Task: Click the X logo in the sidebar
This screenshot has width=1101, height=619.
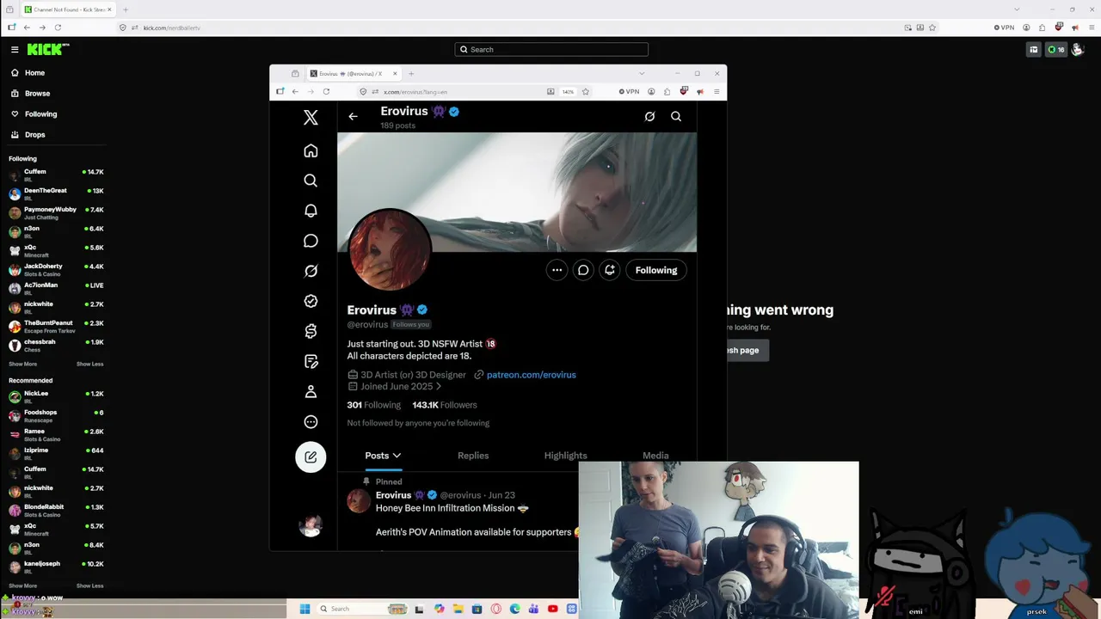Action: [311, 118]
